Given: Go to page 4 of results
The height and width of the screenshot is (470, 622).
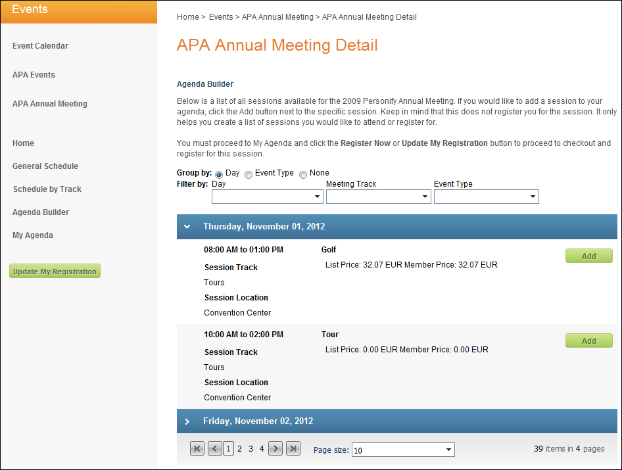Looking at the screenshot, I should point(262,449).
